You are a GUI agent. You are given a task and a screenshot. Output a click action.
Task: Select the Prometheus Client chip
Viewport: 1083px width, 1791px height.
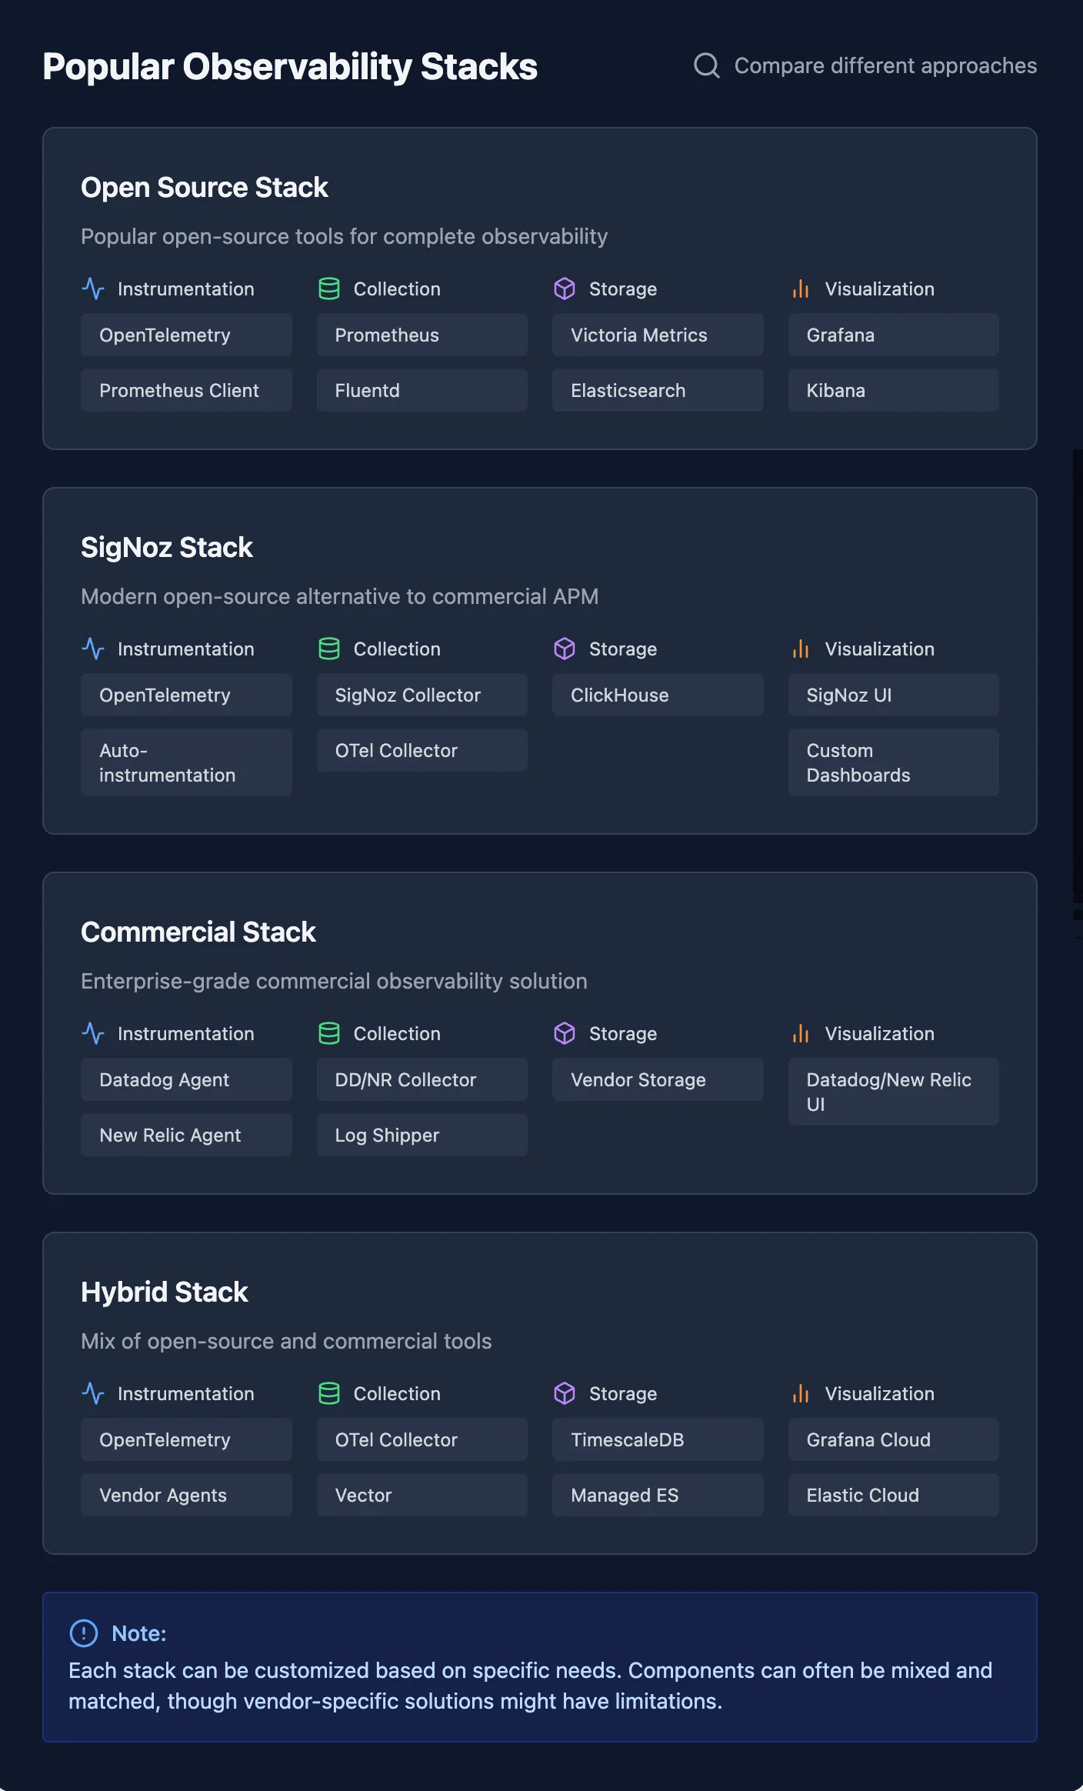(186, 390)
